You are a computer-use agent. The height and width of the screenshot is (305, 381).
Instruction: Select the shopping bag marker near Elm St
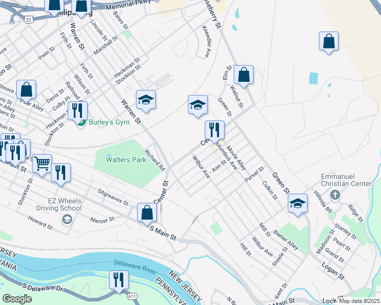243,75
